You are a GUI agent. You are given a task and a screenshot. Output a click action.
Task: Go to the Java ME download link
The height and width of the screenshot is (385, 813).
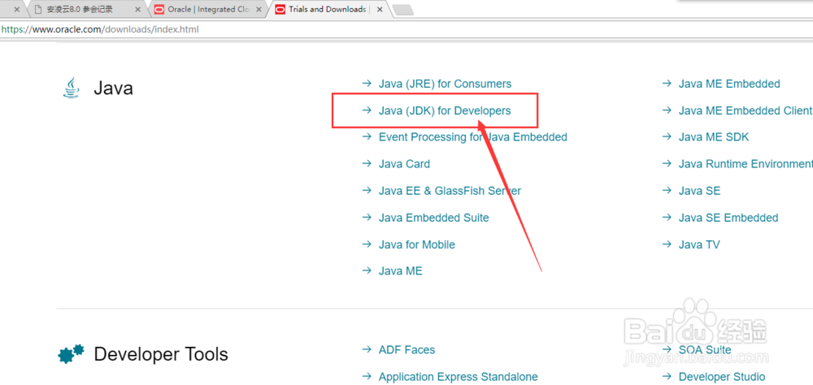tap(400, 271)
